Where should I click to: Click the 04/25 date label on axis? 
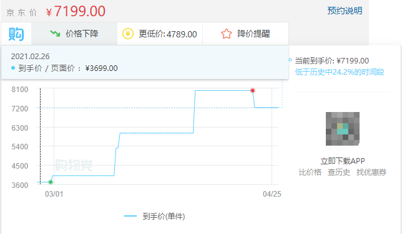pos(272,194)
